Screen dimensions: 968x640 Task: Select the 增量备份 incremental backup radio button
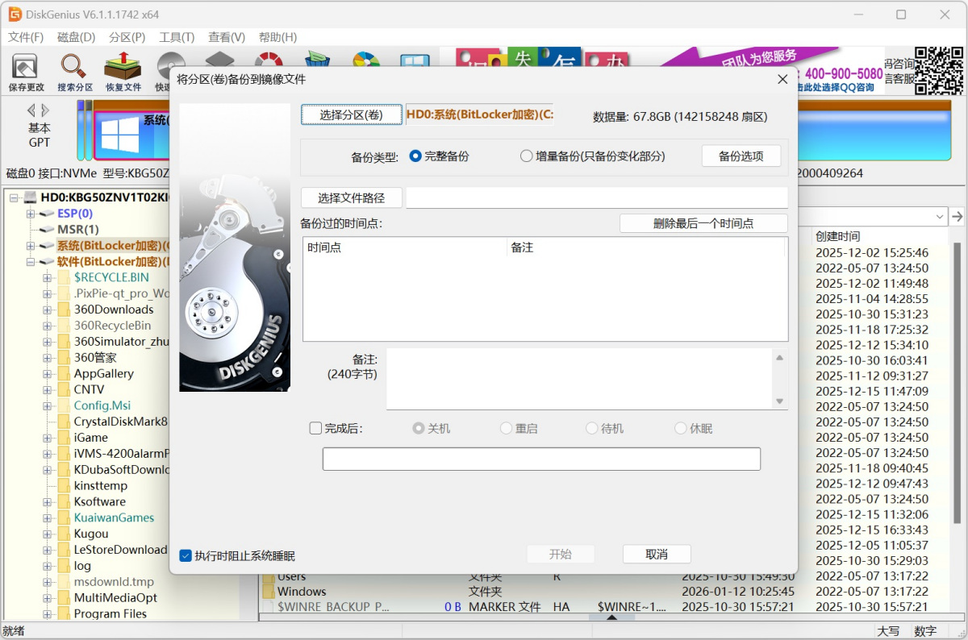526,156
